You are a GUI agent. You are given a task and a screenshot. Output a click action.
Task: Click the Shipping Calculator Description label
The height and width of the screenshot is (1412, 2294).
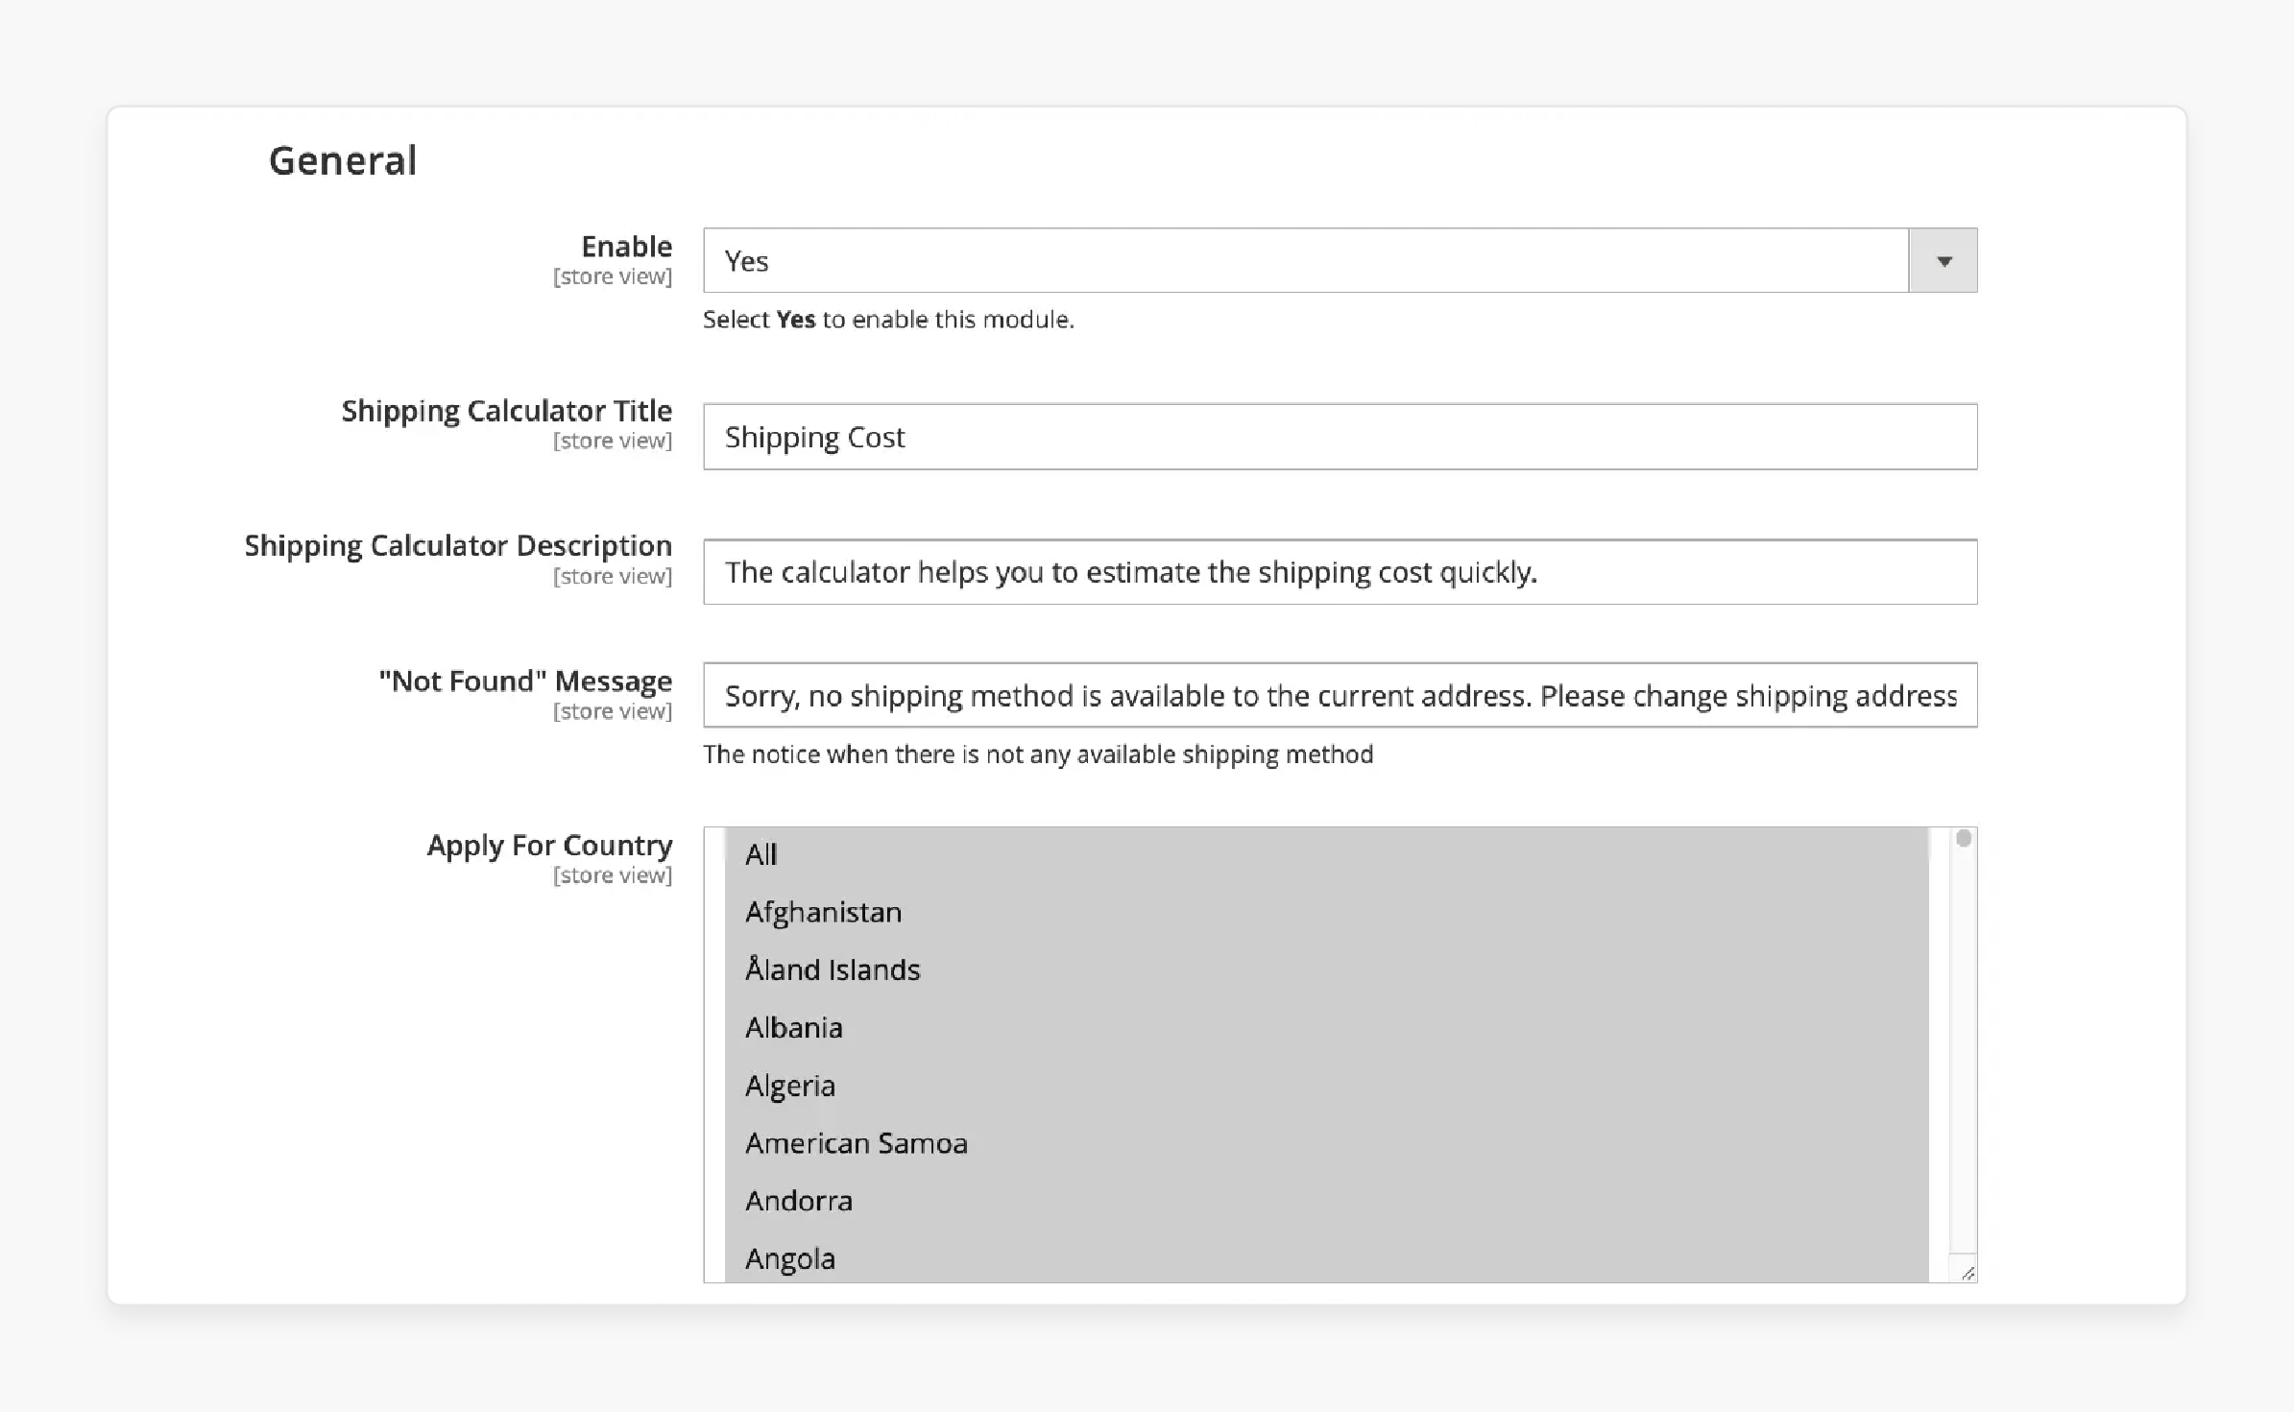click(x=458, y=546)
